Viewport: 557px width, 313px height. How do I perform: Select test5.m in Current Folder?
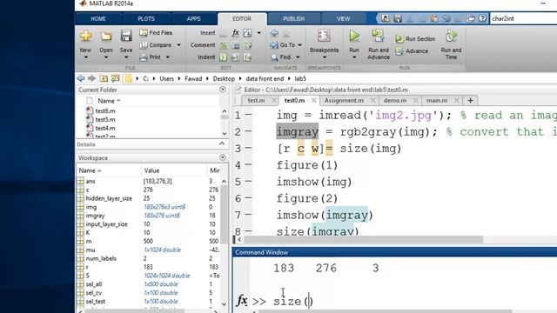point(105,120)
